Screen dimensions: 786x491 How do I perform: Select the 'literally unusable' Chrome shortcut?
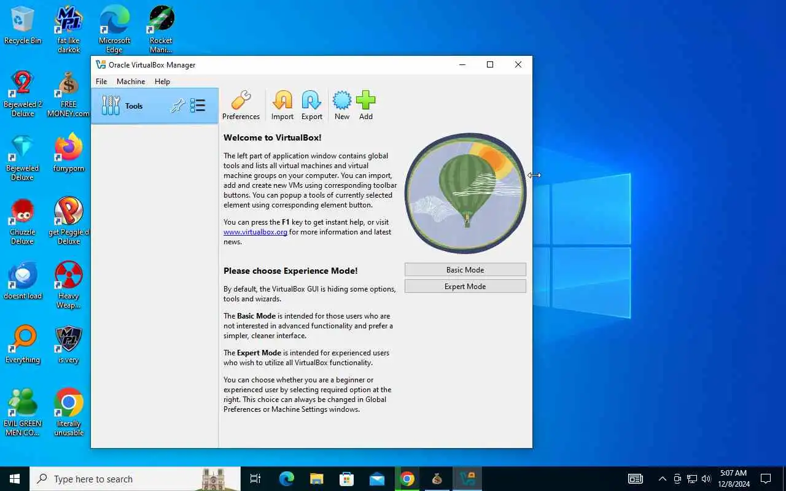69,413
